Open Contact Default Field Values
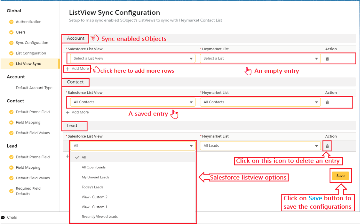This screenshot has height=224, width=361. 33,133
